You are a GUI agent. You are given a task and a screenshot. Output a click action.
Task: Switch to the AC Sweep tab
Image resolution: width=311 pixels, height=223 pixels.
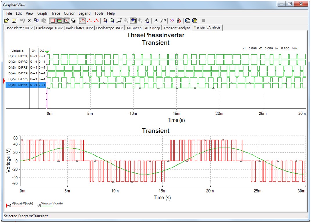[134, 28]
